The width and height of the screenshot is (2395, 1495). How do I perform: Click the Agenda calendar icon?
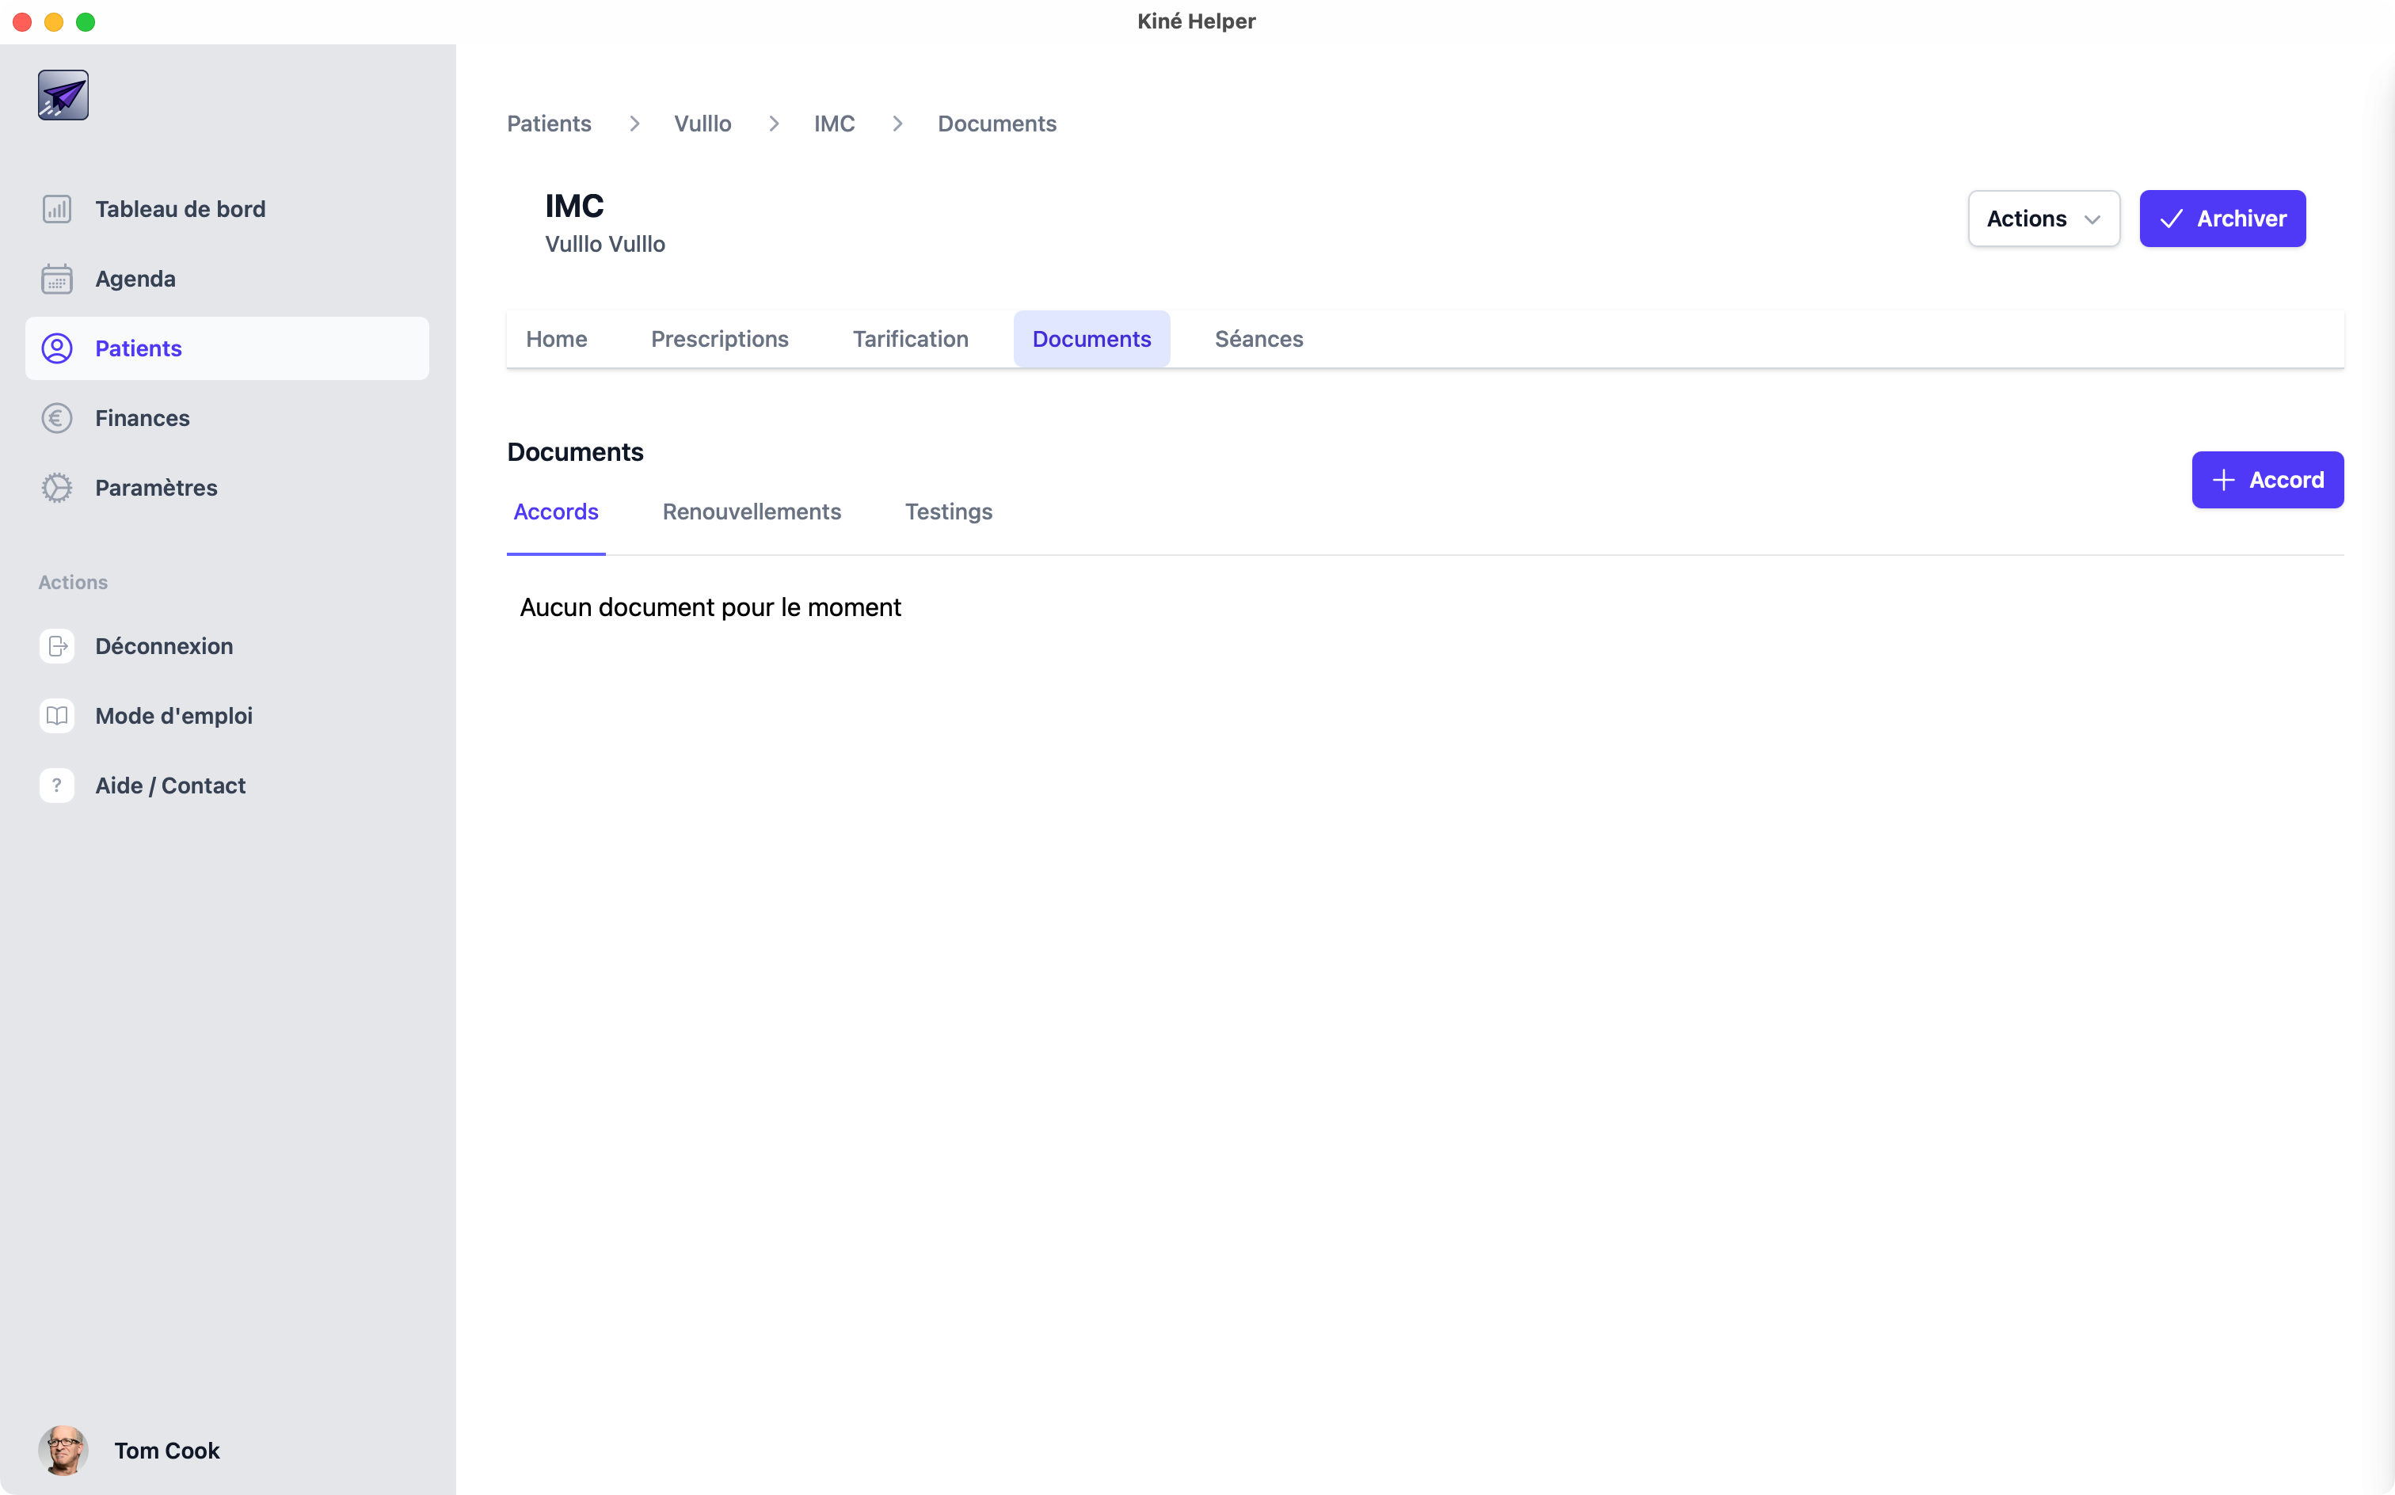tap(56, 279)
